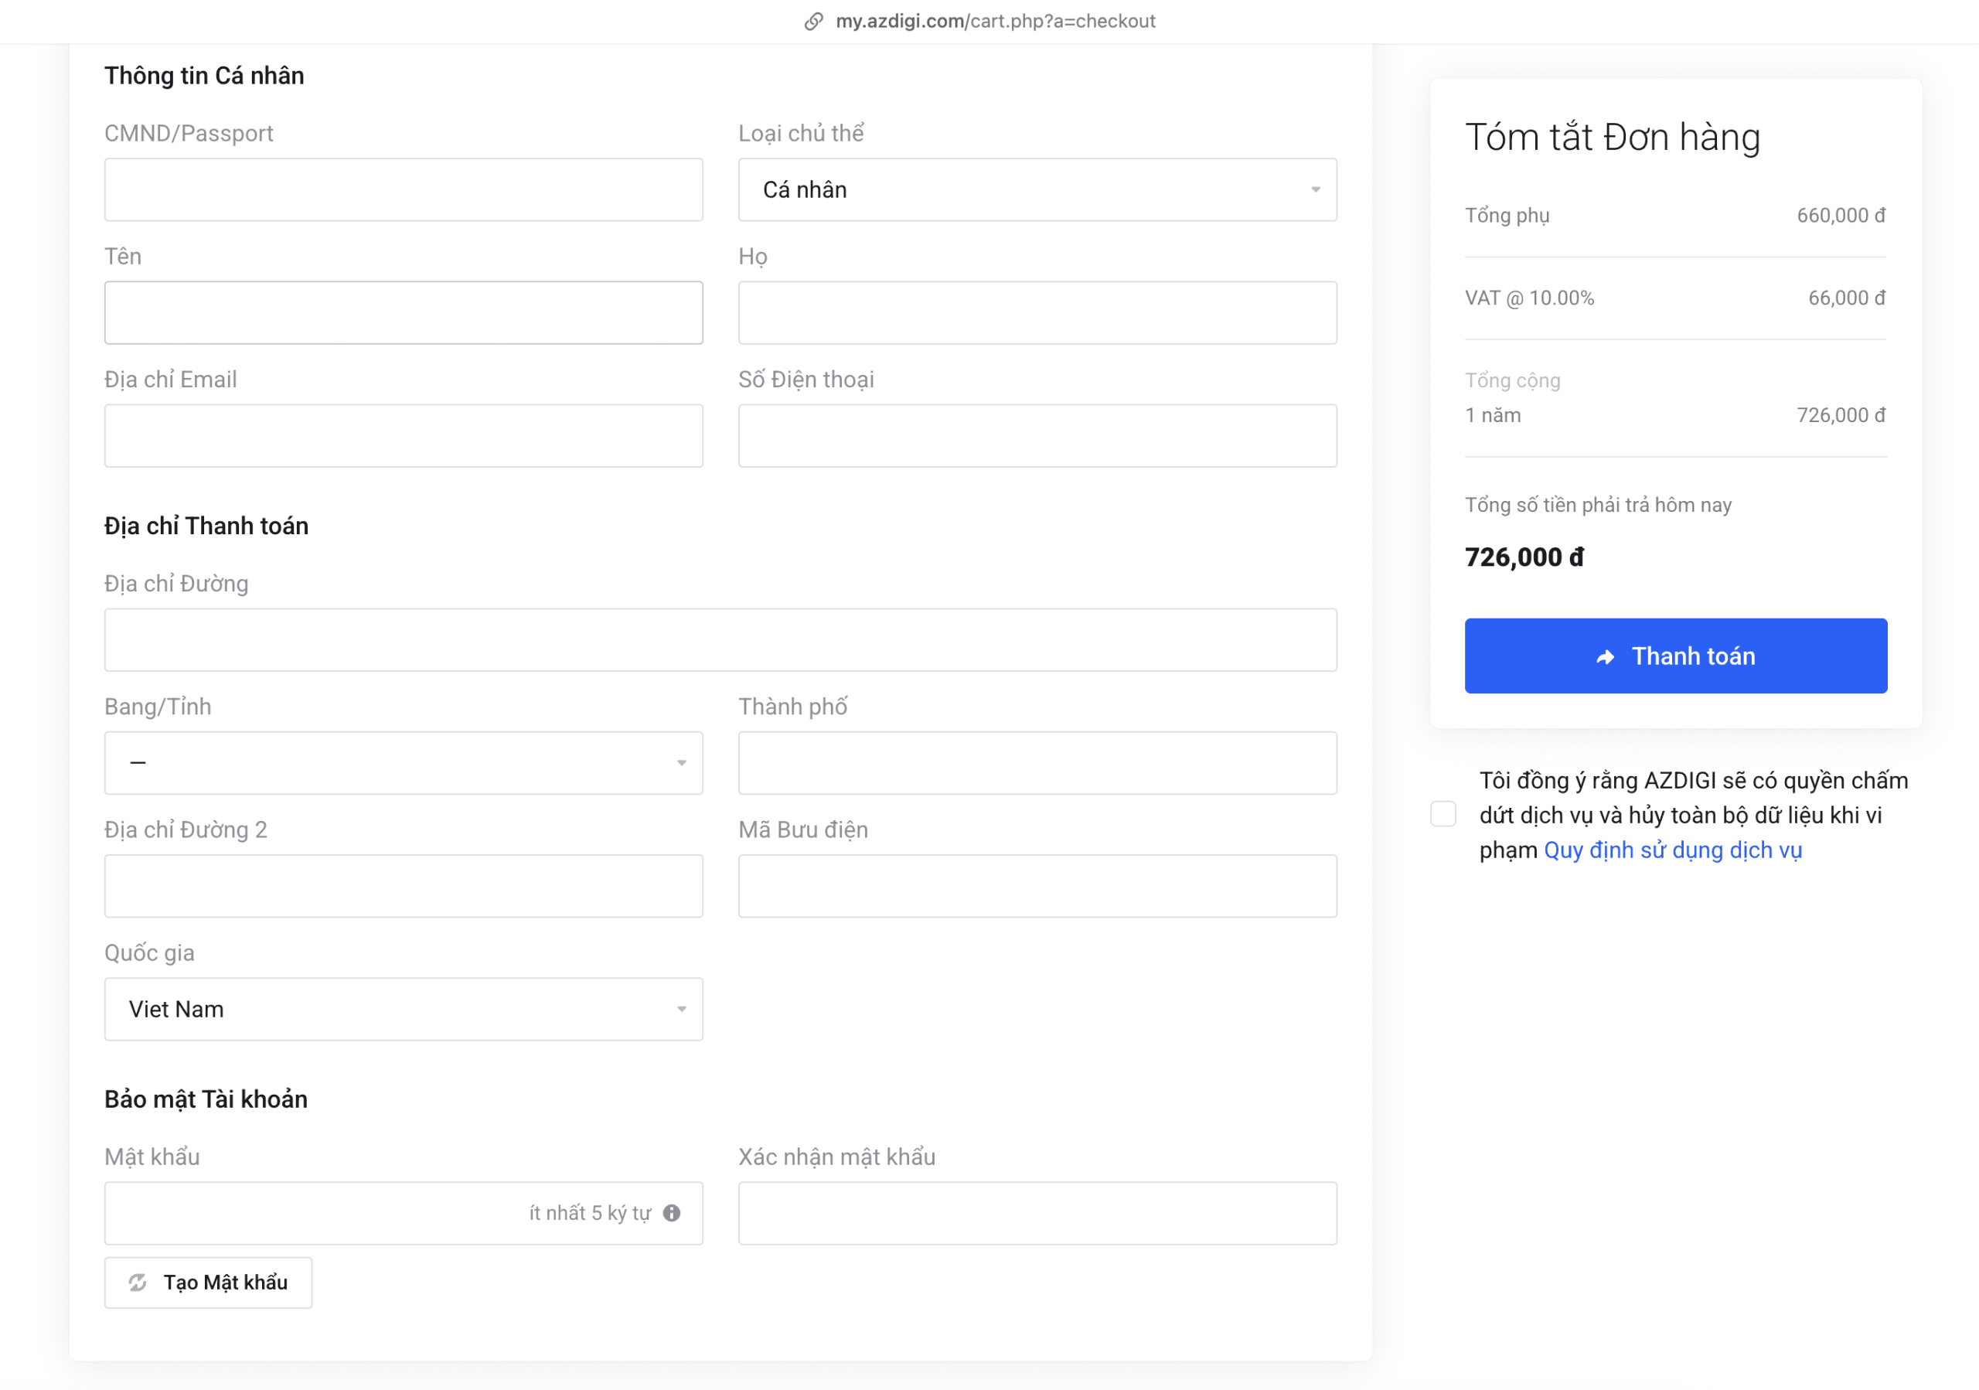Image resolution: width=1979 pixels, height=1390 pixels.
Task: Open Quy định sử dụng dịch vụ link
Action: coord(1672,850)
